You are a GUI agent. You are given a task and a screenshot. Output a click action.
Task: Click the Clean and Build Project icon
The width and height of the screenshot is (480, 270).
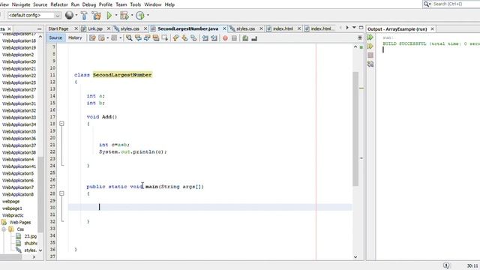(x=96, y=15)
